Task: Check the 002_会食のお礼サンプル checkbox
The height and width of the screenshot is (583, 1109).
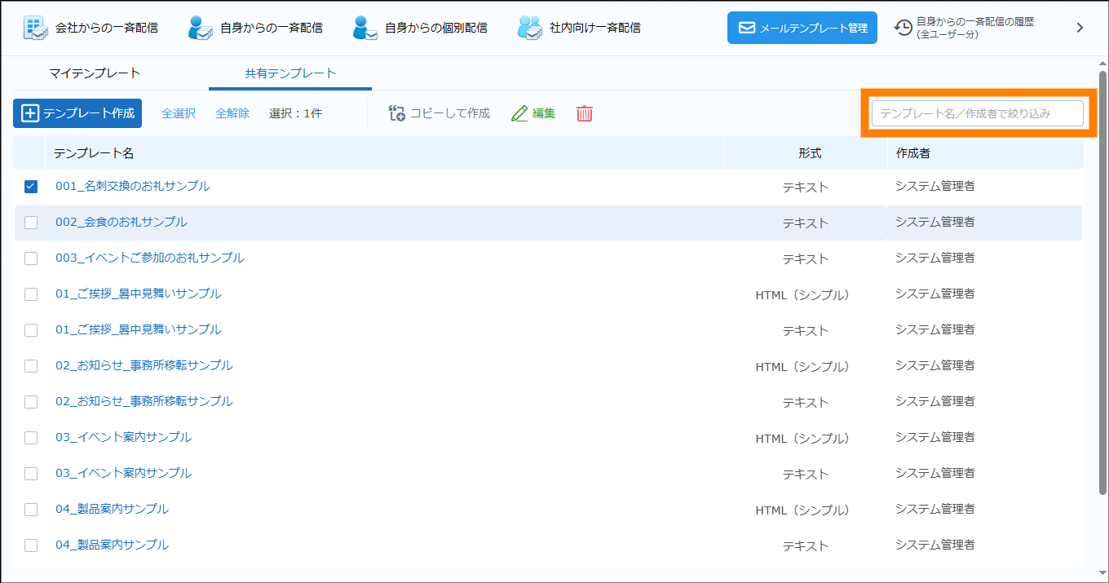Action: pos(31,223)
